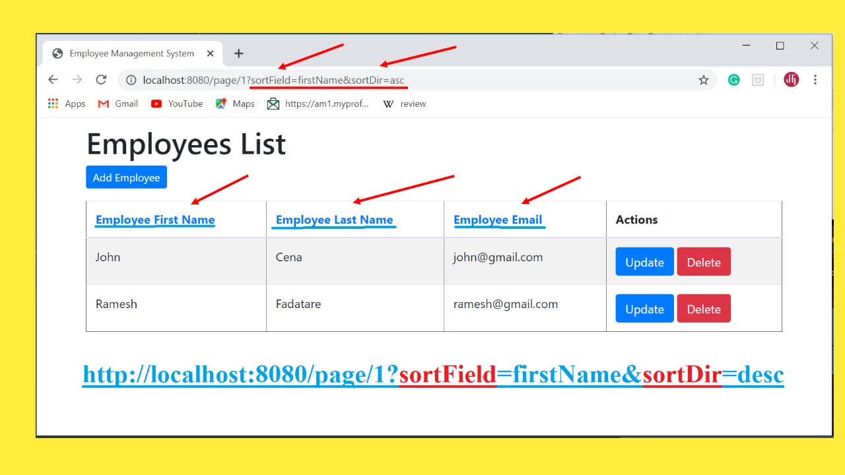This screenshot has height=475, width=845.
Task: Click the Add Employee button
Action: [x=126, y=177]
